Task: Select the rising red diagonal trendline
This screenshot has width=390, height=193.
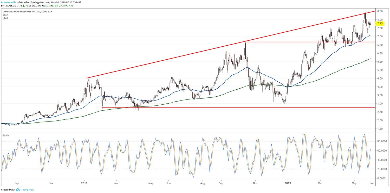Action: click(x=231, y=45)
